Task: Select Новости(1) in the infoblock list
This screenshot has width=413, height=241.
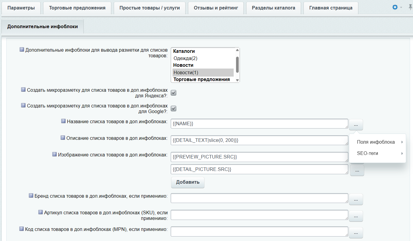Action: [203, 72]
